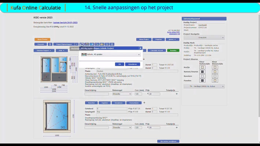260x146 pixels.
Task: Open the Schuin, 45 graden dropdown
Action: click(x=111, y=54)
